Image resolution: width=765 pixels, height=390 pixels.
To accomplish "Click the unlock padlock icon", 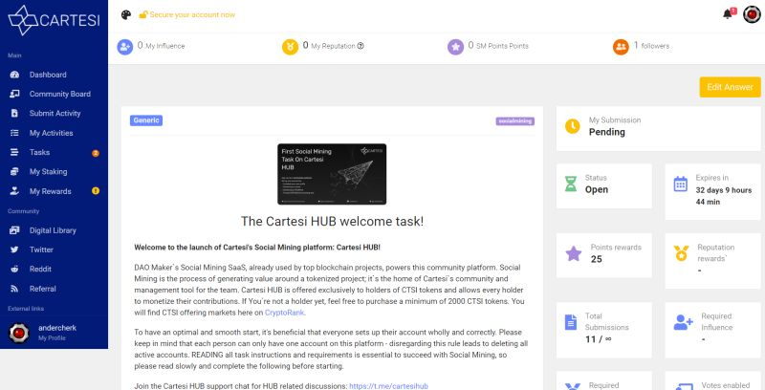I will pyautogui.click(x=143, y=14).
